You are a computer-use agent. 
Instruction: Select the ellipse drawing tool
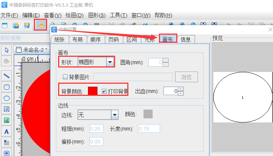(7, 98)
